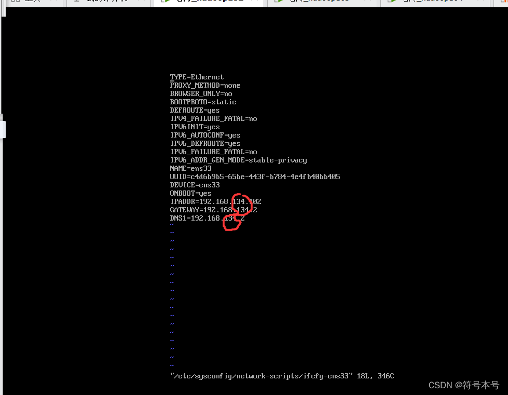Image resolution: width=508 pixels, height=395 pixels.
Task: Click the green icon on the rightmost session tab
Action: click(x=392, y=2)
